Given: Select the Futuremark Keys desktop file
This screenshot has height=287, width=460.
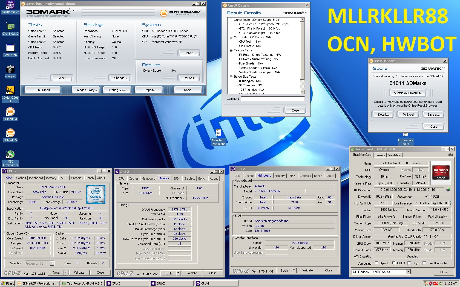Looking at the screenshot, I should [406, 139].
